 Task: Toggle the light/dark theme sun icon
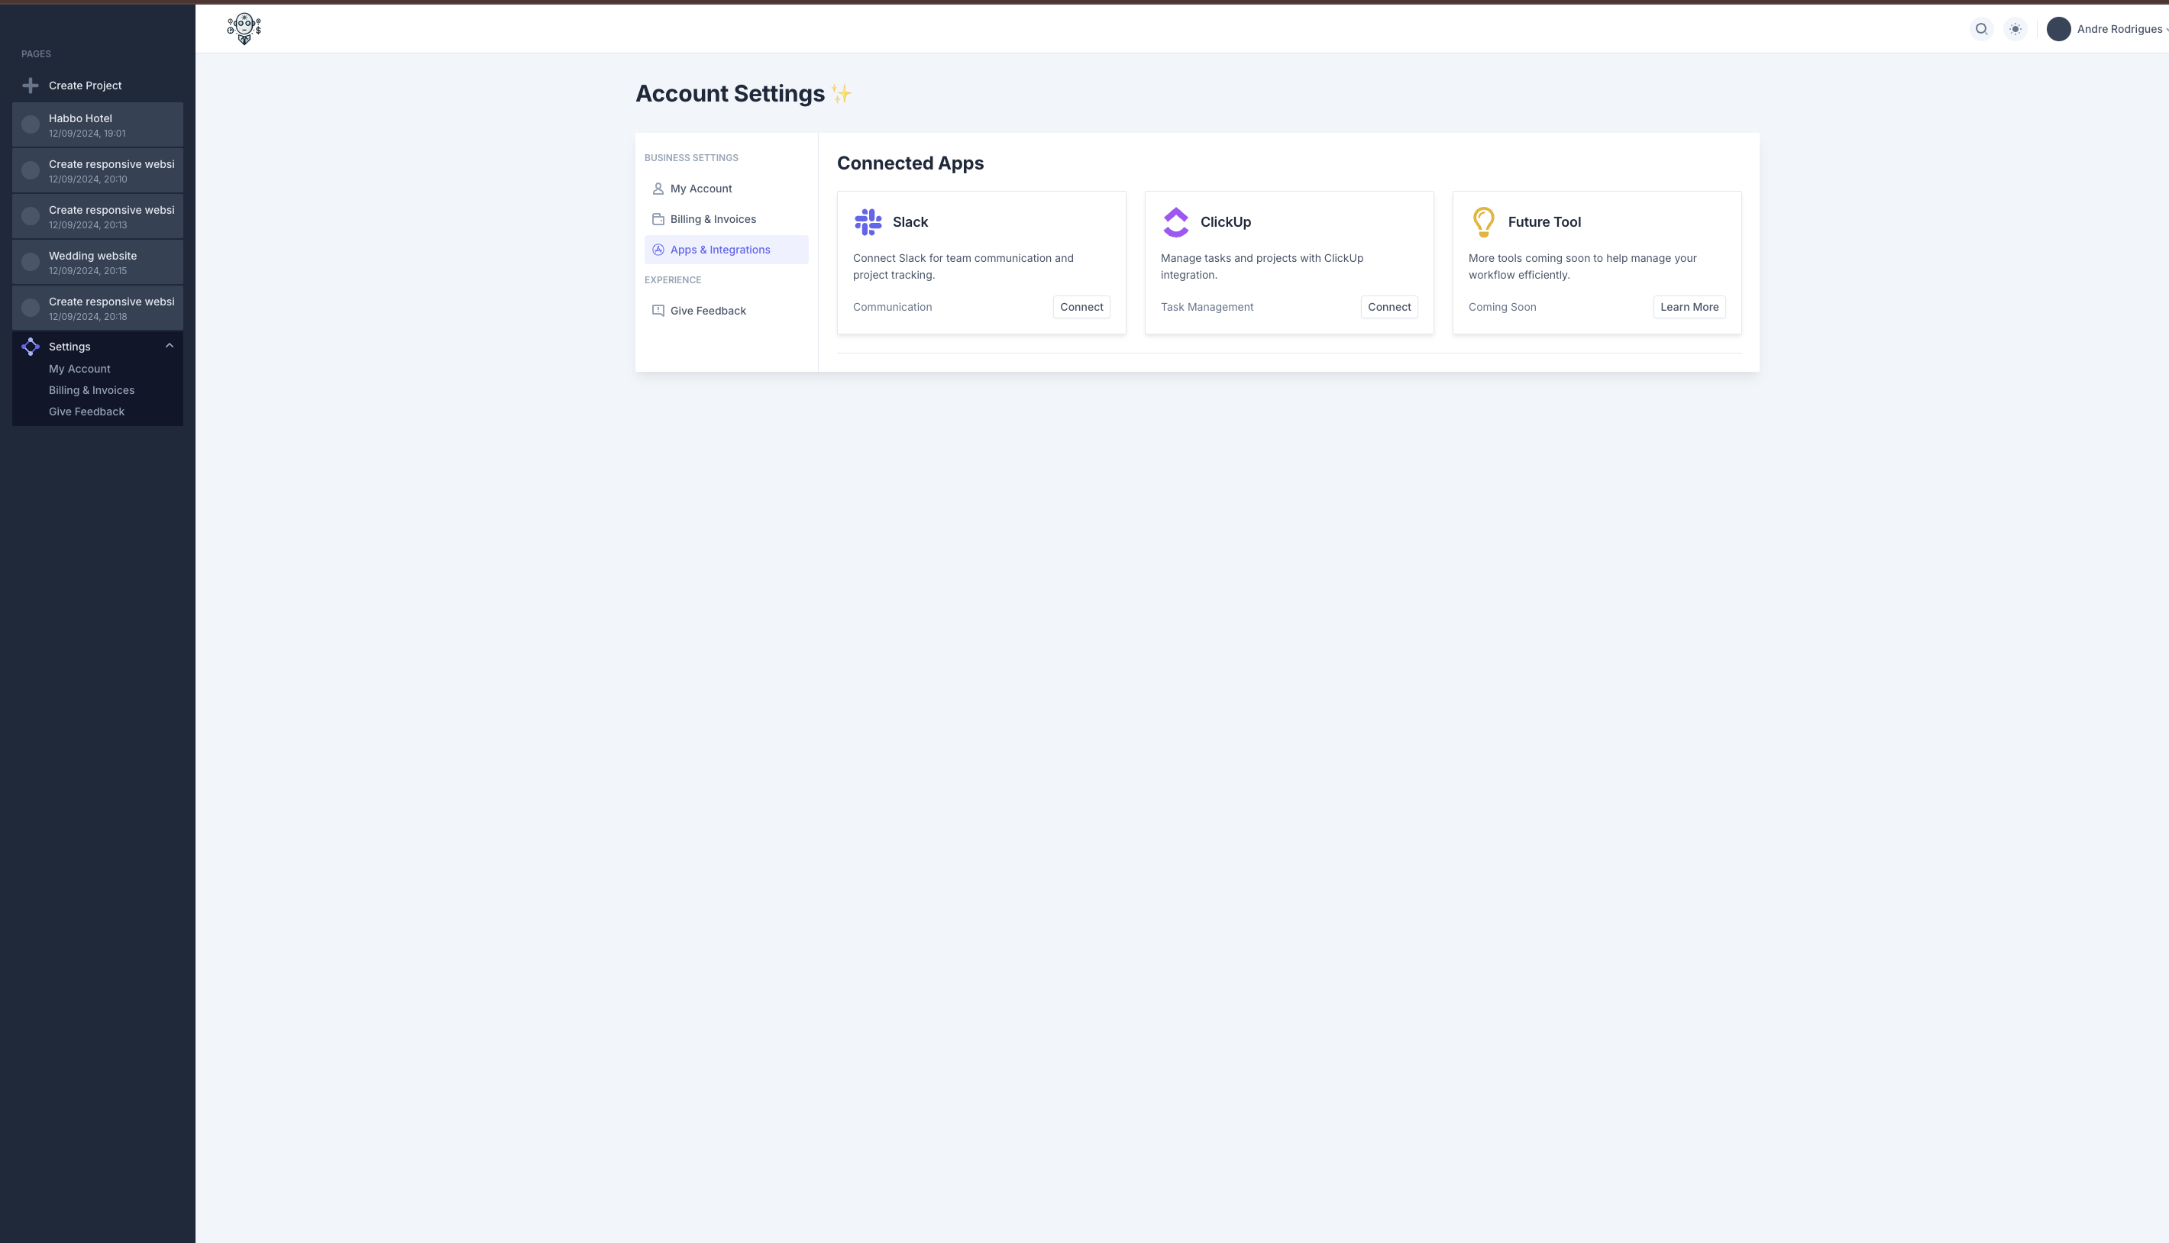coord(2015,29)
